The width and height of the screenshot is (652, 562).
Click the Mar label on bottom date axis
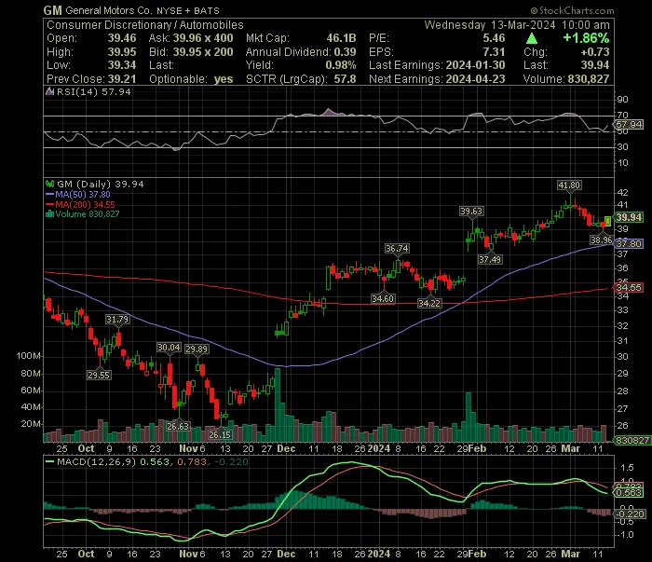[x=570, y=555]
